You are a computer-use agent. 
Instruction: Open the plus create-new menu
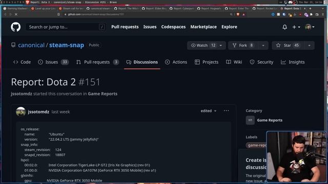point(296,27)
